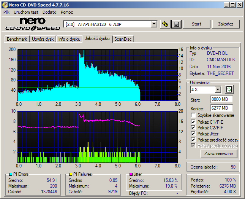Click the Błędy PO label
This screenshot has width=245, height=199.
[x=138, y=193]
